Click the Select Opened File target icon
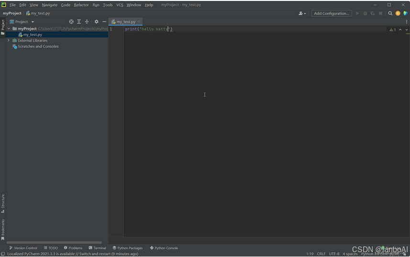The image size is (410, 257). (71, 22)
